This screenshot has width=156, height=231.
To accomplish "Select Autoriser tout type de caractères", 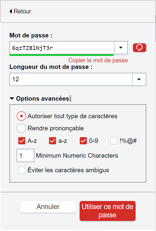I will click(x=21, y=116).
